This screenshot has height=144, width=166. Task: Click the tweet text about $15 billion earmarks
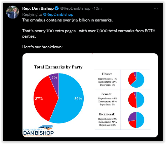68,20
